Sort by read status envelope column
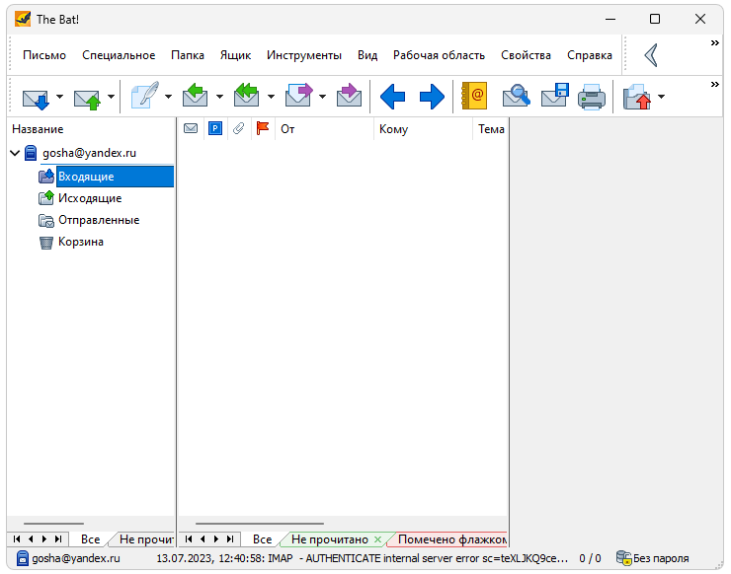The height and width of the screenshot is (574, 731). click(191, 128)
